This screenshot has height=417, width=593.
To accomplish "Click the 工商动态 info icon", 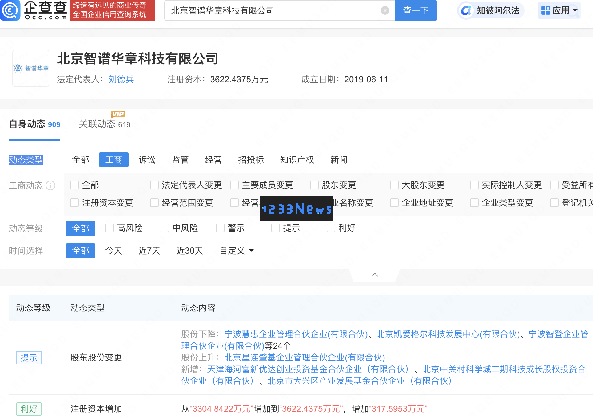I will coord(50,185).
